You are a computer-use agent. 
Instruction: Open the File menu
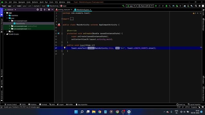pyautogui.click(x=6, y=2)
